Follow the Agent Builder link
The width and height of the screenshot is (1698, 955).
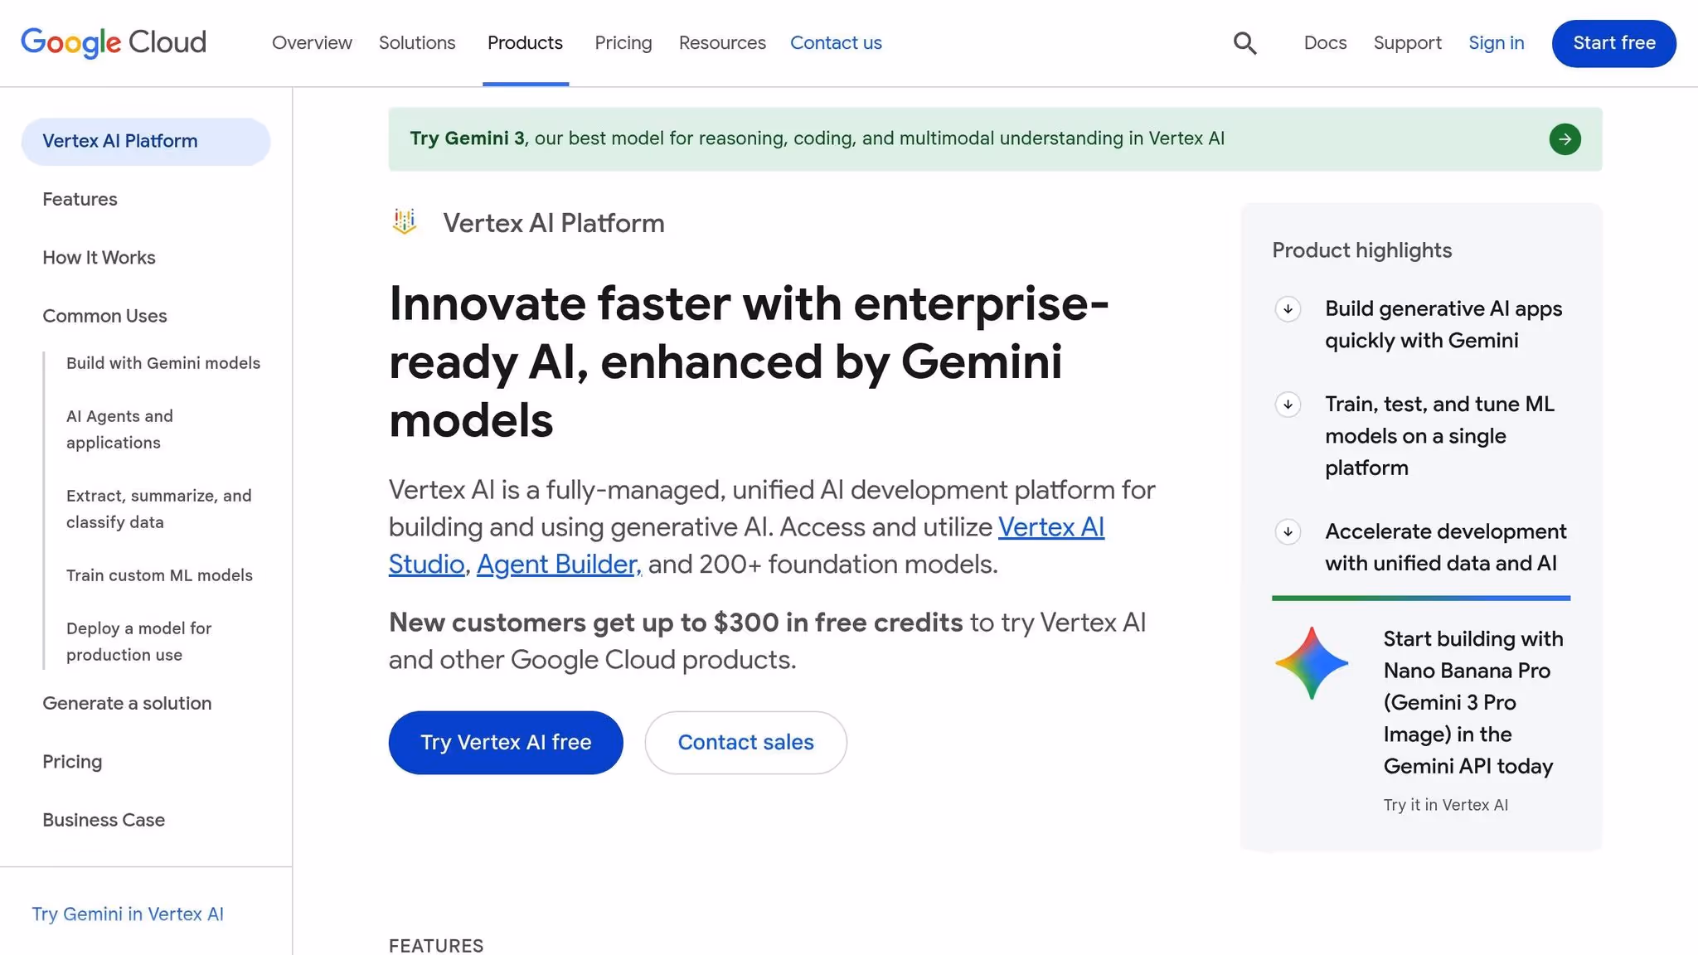[x=557, y=564]
